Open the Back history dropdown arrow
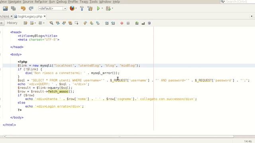255x143 pixels. click(x=35, y=23)
